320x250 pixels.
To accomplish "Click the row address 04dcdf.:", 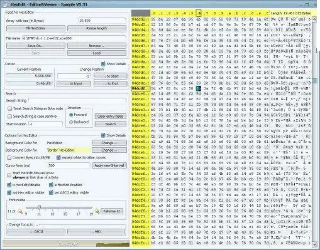I will (x=141, y=88).
